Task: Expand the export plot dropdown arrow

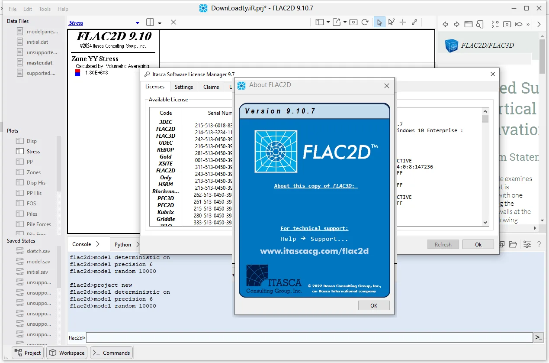Action: point(344,23)
